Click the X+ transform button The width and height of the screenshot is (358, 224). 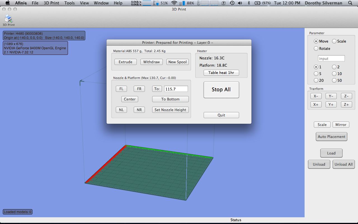tap(316, 104)
